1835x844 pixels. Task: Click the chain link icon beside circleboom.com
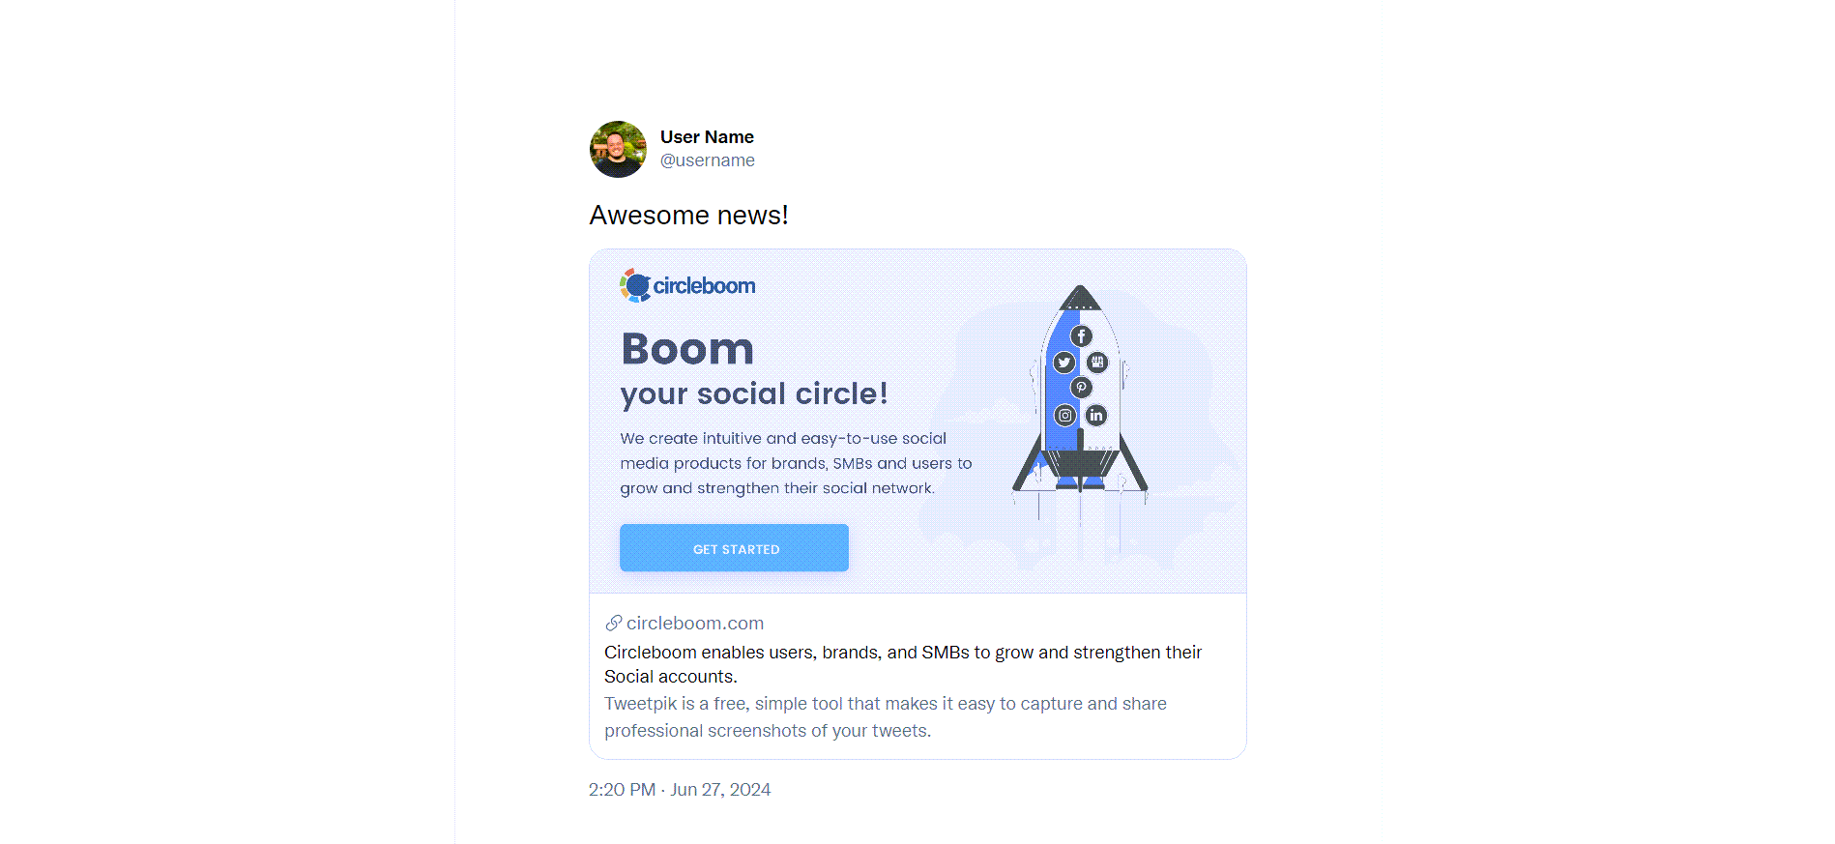(611, 623)
